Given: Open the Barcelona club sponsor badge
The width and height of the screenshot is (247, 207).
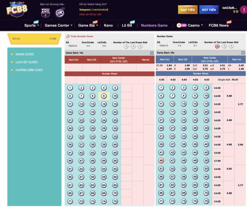Looking at the screenshot, I should click(45, 13).
